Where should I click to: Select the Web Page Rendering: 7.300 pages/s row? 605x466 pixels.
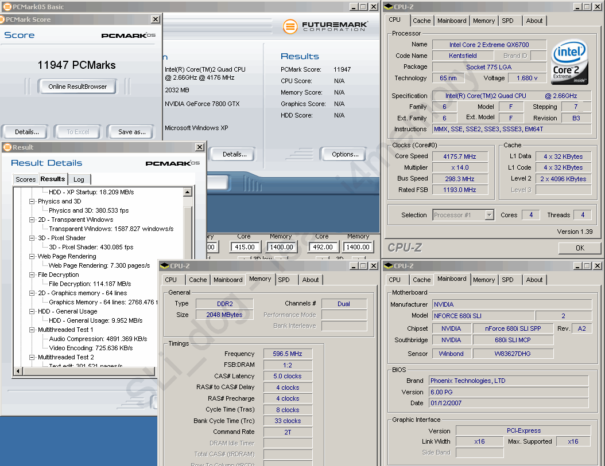coord(99,265)
